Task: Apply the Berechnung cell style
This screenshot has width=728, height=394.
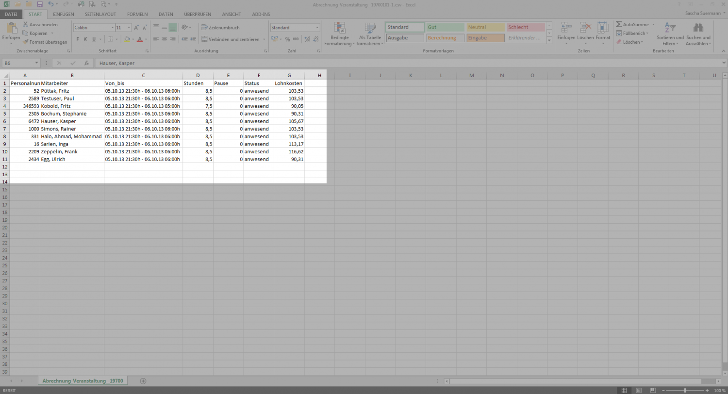Action: 446,38
